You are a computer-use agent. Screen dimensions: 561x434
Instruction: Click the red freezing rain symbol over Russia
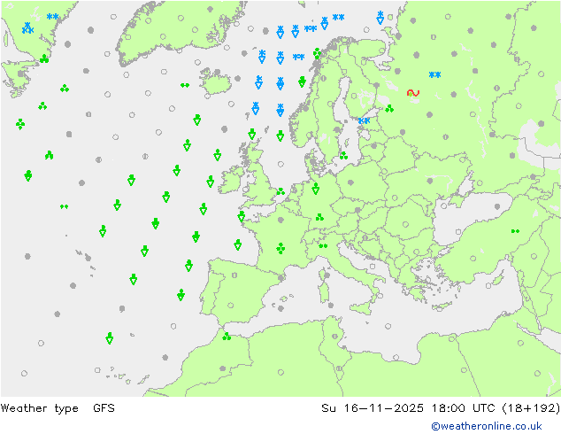point(413,93)
